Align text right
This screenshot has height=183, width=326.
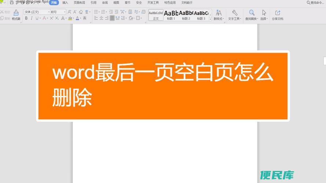point(107,18)
